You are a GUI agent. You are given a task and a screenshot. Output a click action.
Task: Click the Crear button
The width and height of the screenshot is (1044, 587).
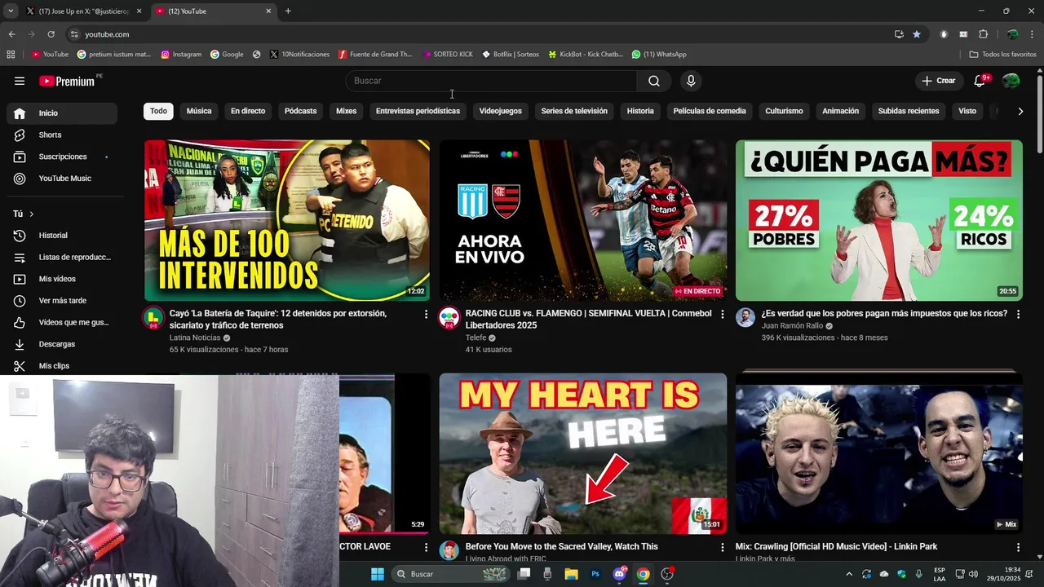[x=939, y=81]
